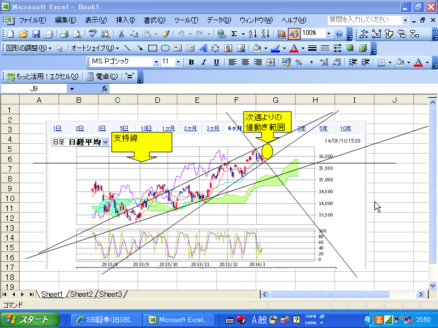
Task: Open the Print Preview tool
Action: 77,34
